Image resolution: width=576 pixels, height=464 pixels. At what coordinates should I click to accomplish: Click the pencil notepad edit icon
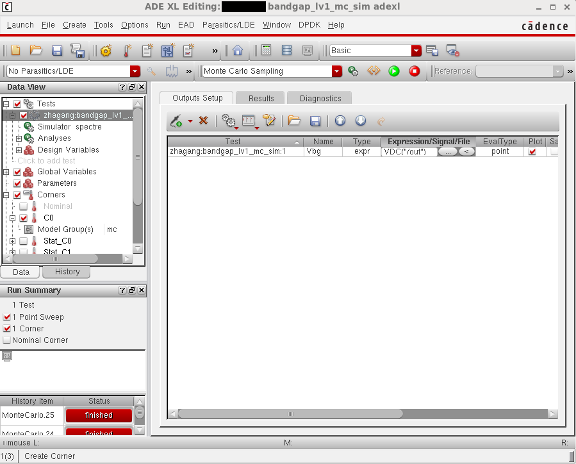point(269,120)
